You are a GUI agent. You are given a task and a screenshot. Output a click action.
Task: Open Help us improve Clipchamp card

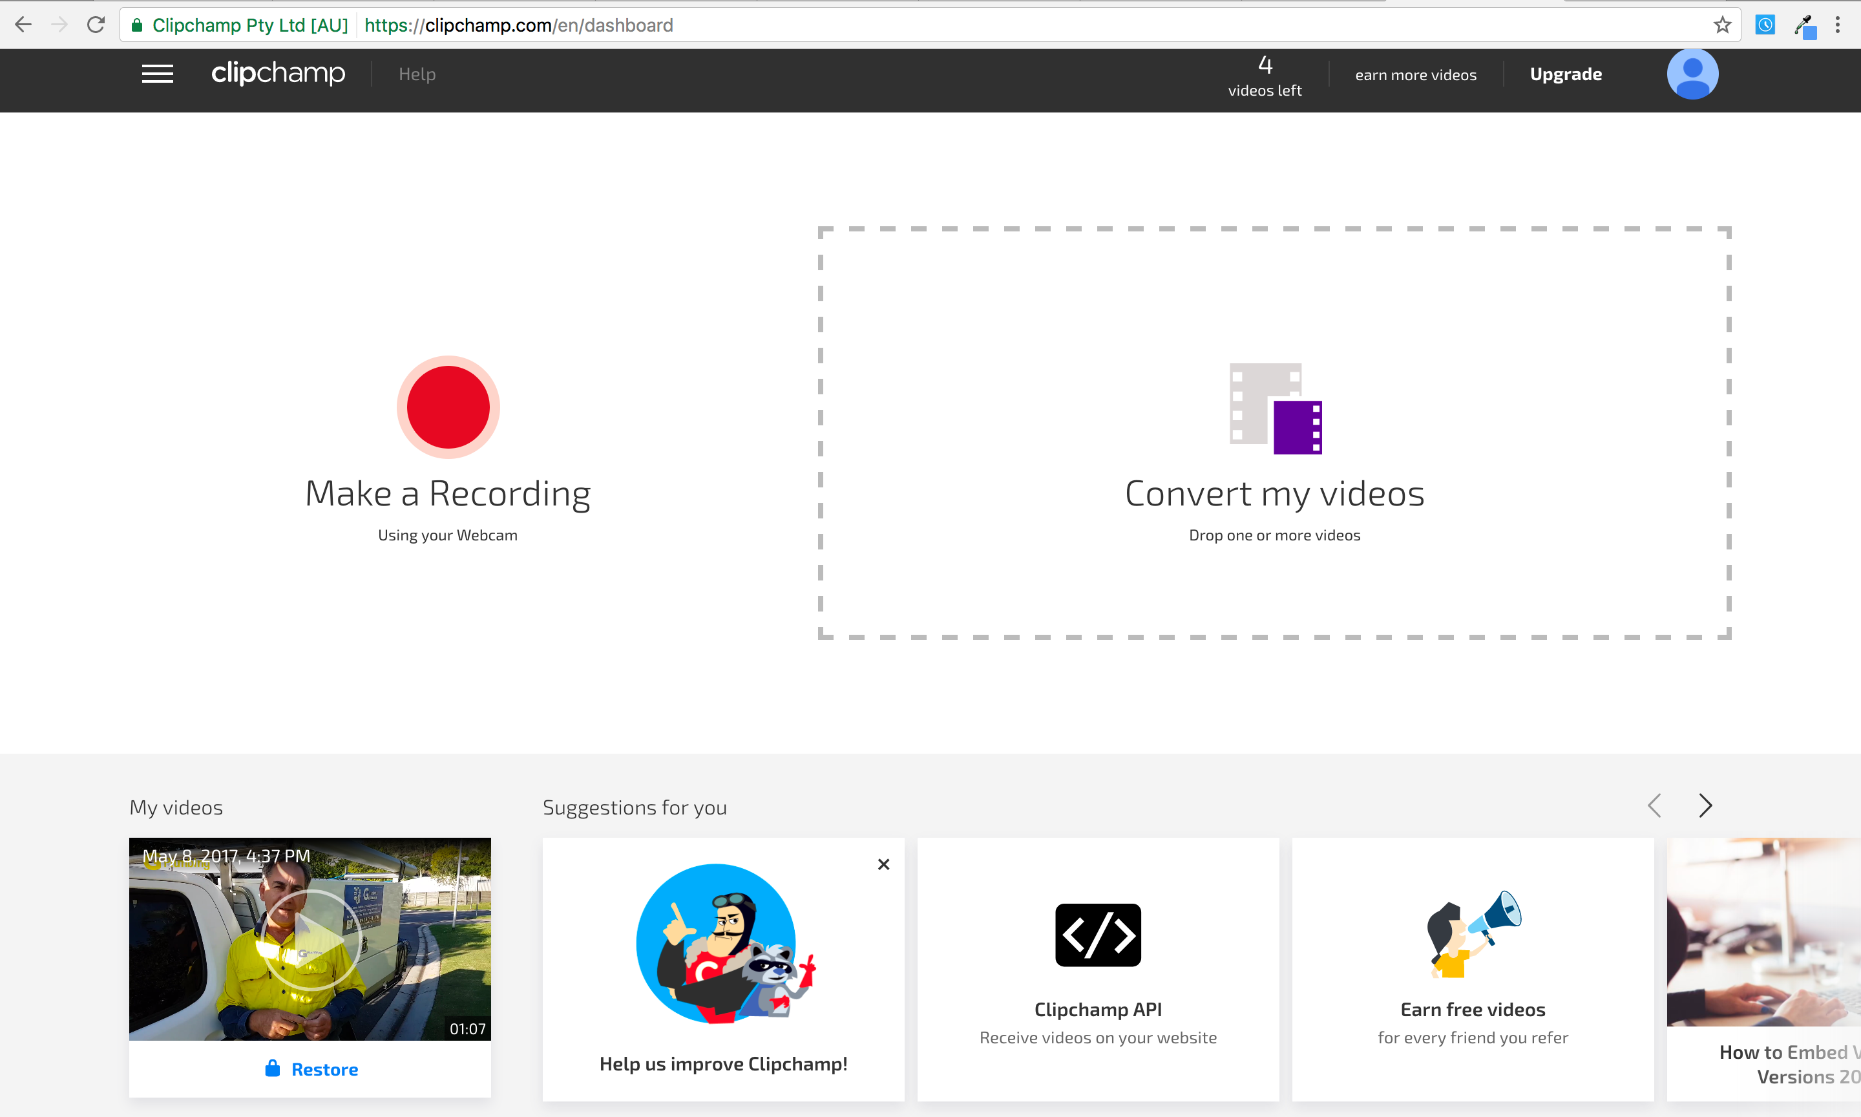click(x=724, y=970)
